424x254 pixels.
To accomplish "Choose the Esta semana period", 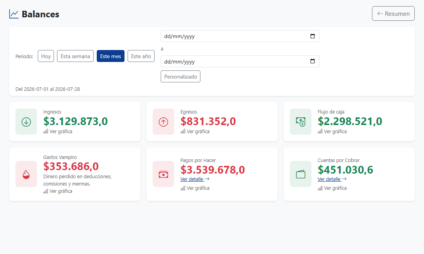I will point(75,56).
